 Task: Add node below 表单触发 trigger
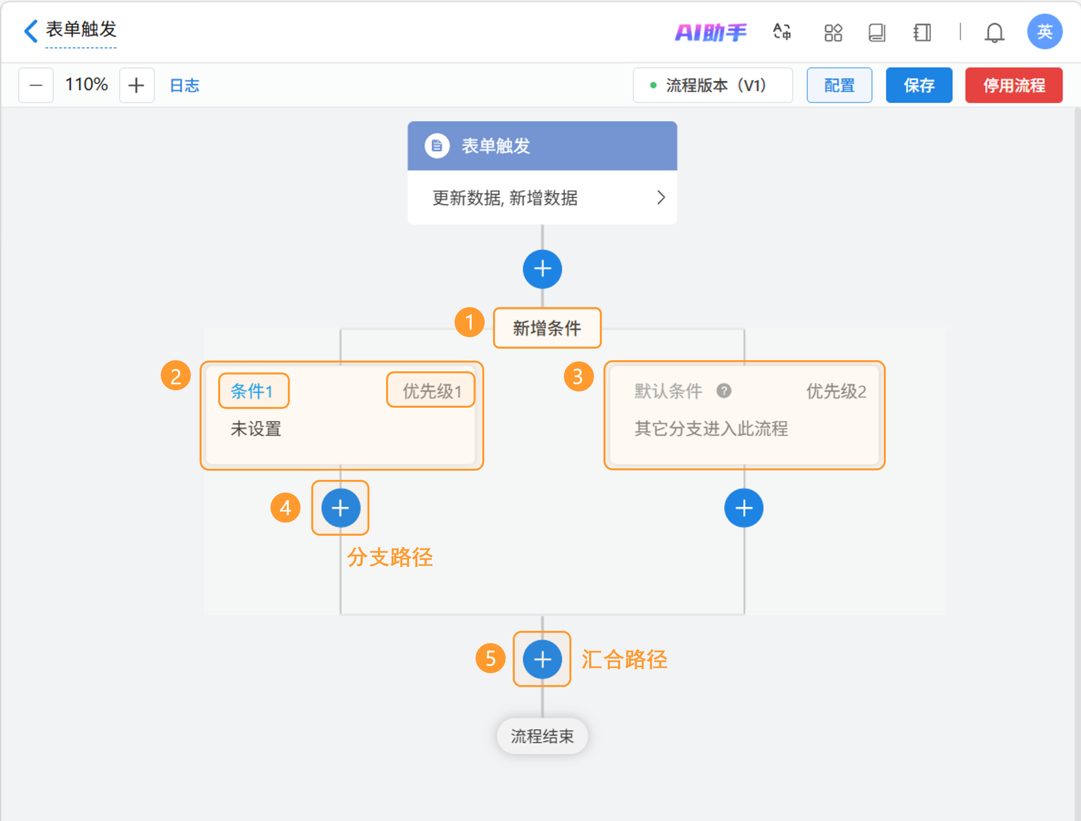(542, 269)
